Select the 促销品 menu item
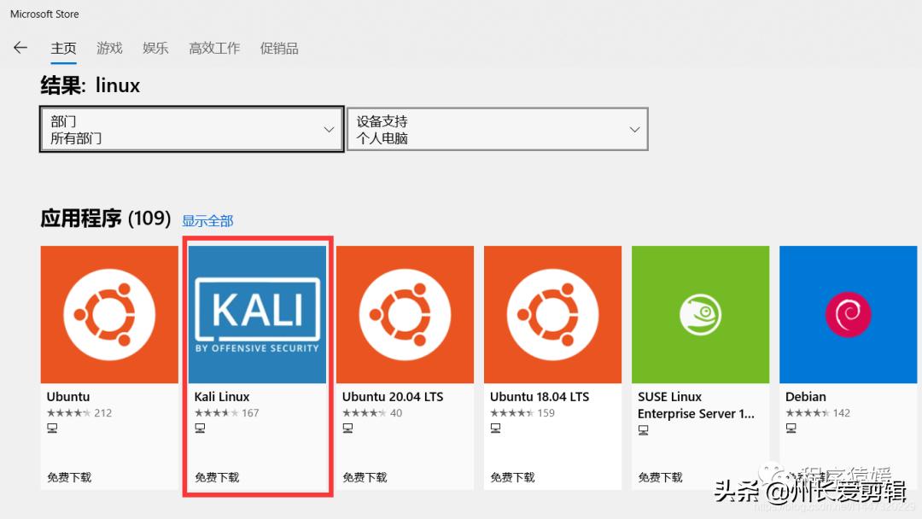The height and width of the screenshot is (519, 922). point(279,49)
